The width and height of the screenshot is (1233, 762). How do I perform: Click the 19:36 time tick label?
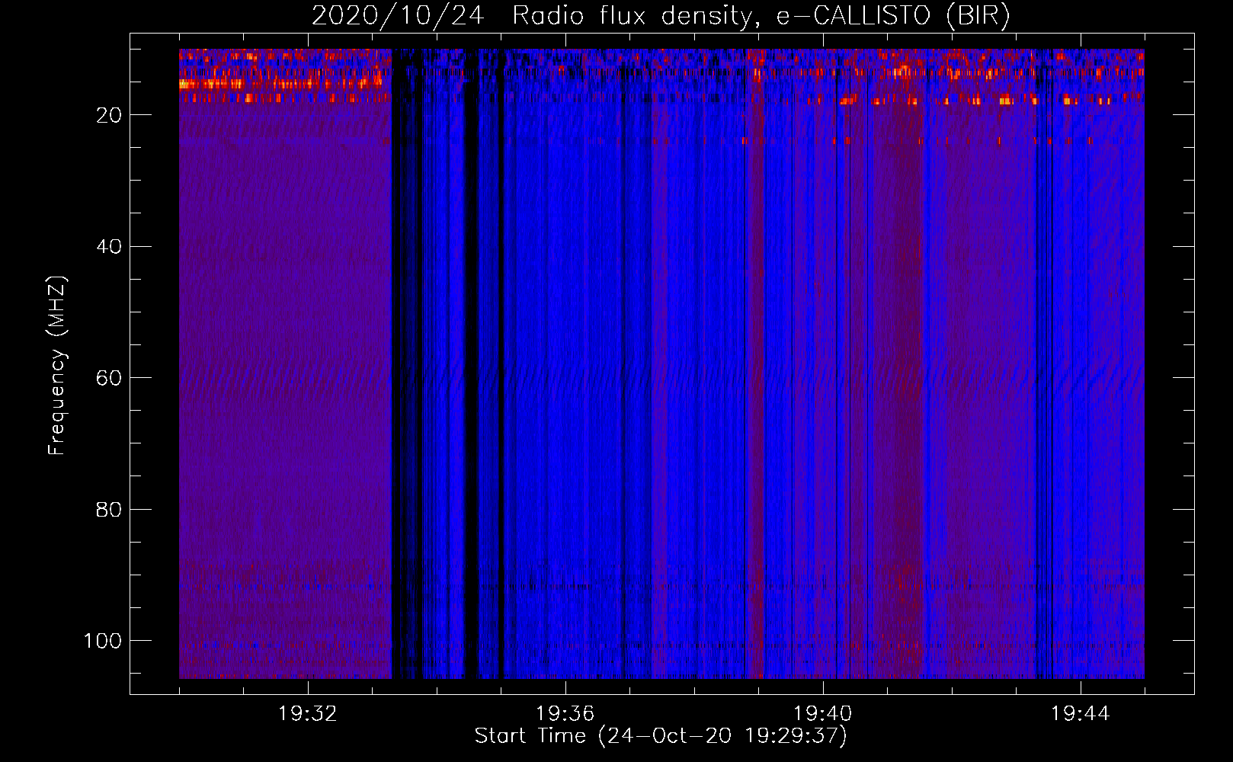coord(565,714)
